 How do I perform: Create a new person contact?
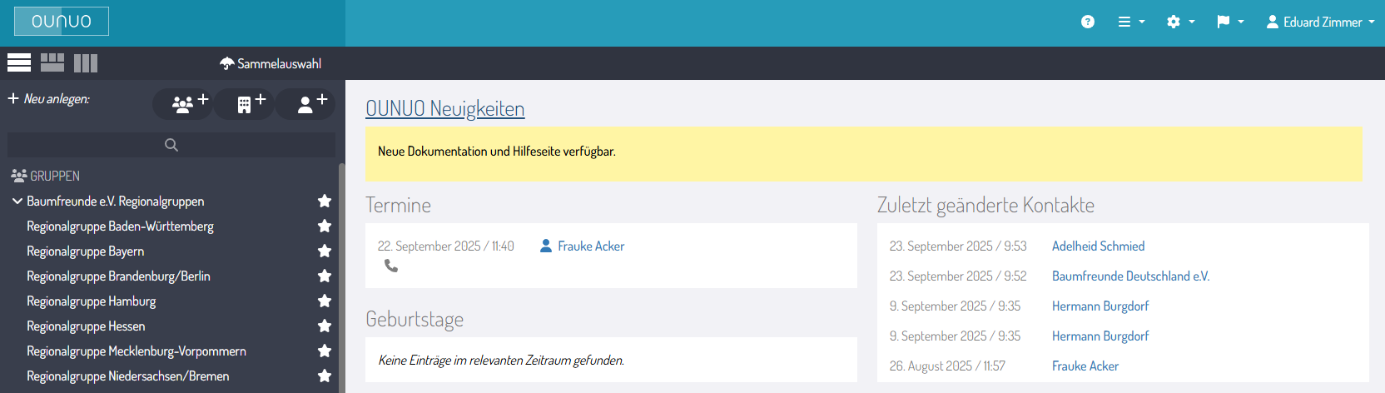point(305,104)
